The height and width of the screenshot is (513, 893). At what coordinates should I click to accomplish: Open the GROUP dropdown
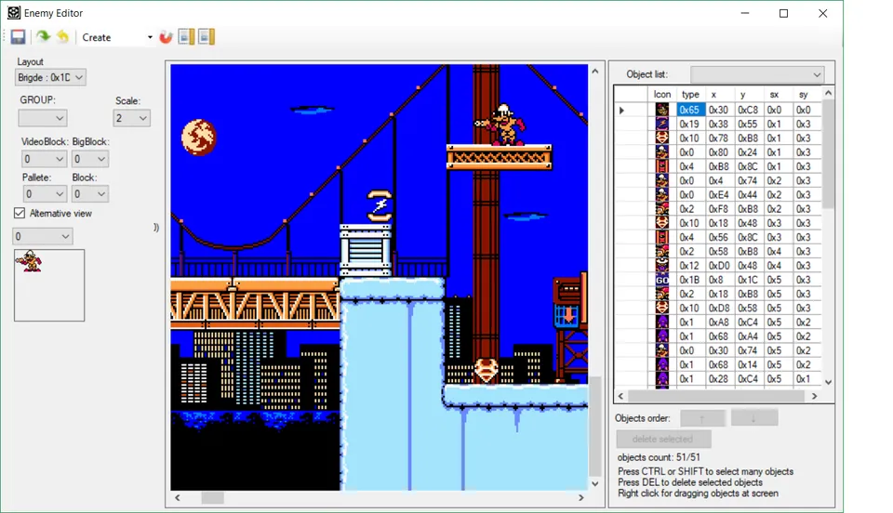(x=42, y=118)
